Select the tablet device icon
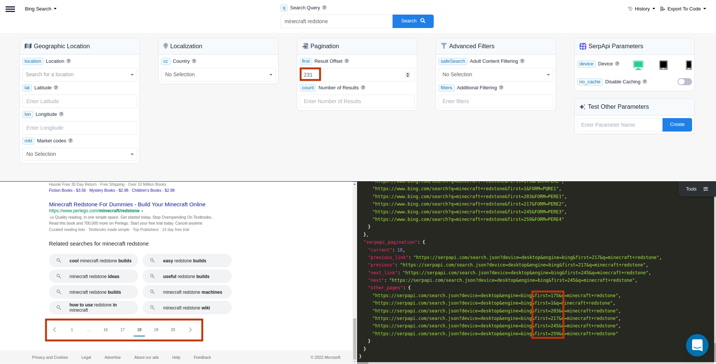This screenshot has width=716, height=364. 663,65
